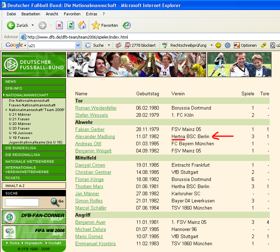Image resolution: width=280 pixels, height=252 pixels.
Task: Click the find-word u21 toolbar icon
Action: point(273,45)
